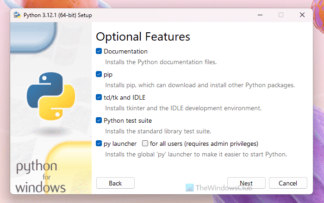Uncheck the Python test suite checkbox
The image size is (324, 203).
coord(99,120)
